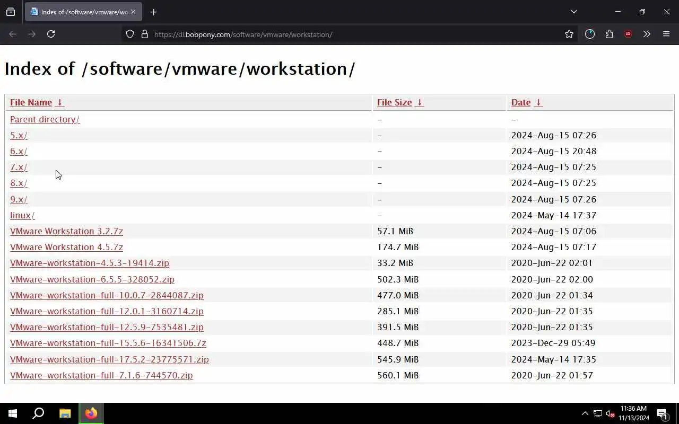679x424 pixels.
Task: Show hidden system tray icons
Action: point(585,413)
